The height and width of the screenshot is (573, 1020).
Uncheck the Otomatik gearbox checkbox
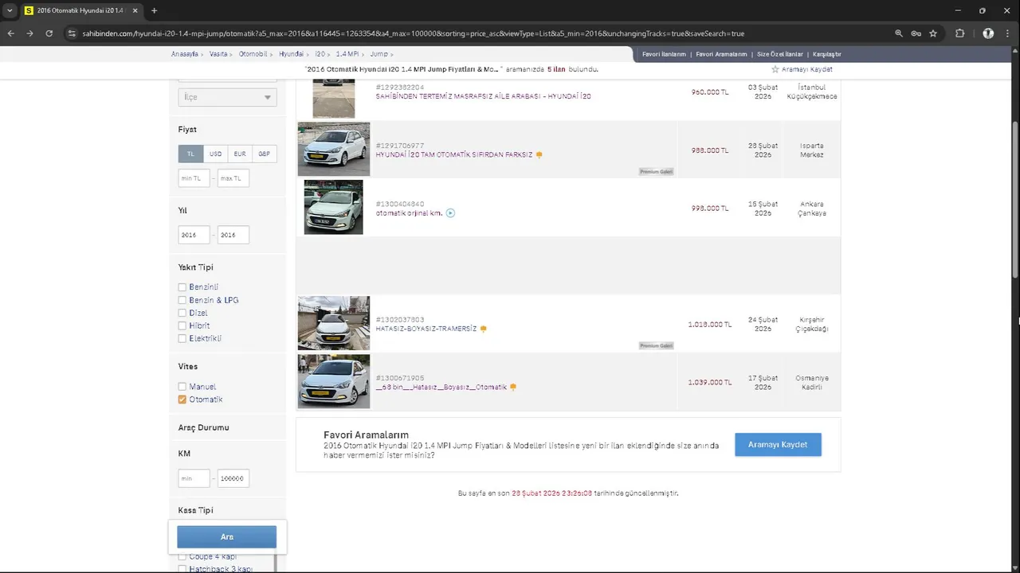point(182,400)
